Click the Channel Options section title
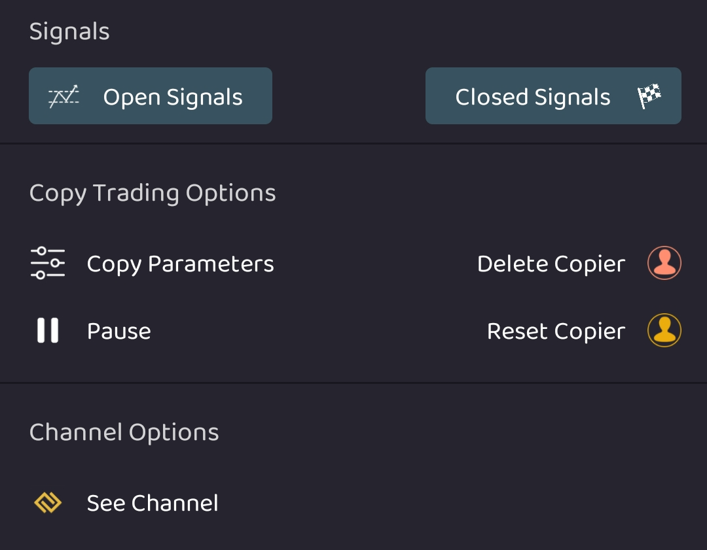 pyautogui.click(x=124, y=432)
